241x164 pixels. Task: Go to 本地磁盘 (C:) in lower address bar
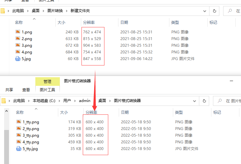44,101
